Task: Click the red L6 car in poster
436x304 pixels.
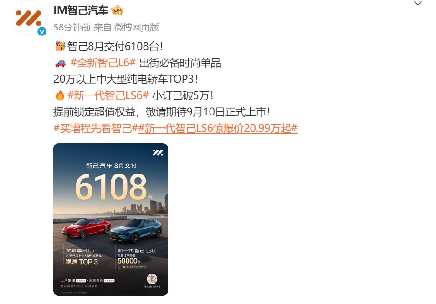Action: pos(86,228)
